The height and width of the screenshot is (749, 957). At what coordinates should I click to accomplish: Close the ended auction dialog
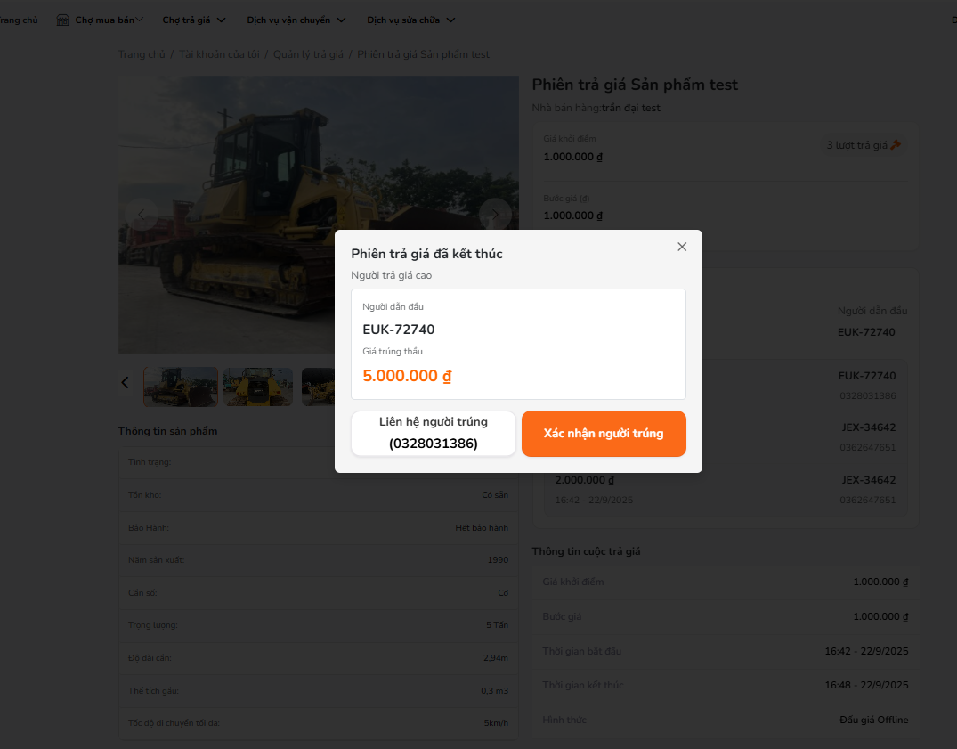pyautogui.click(x=682, y=247)
